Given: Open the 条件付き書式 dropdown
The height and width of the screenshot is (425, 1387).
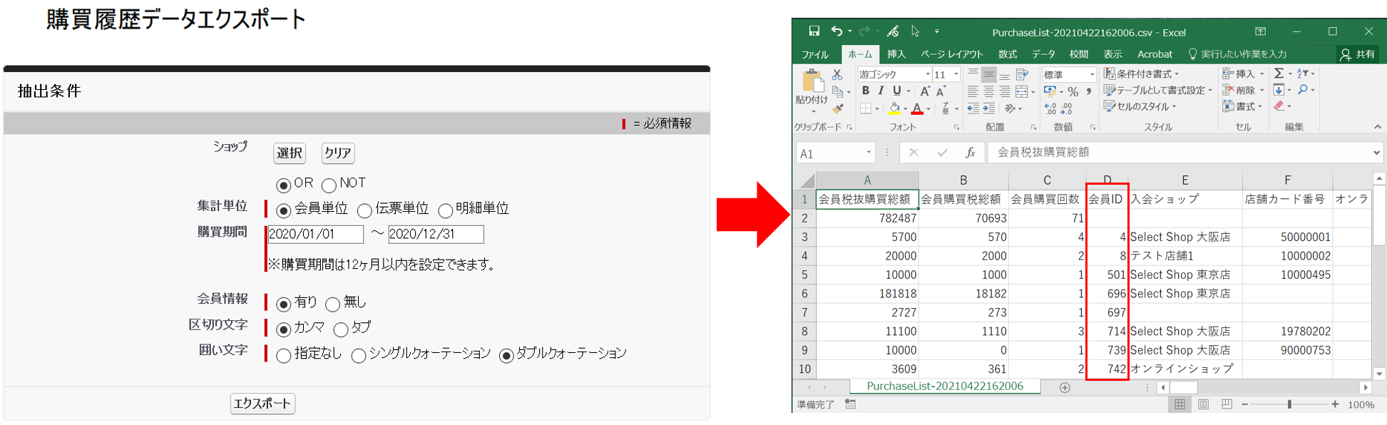Looking at the screenshot, I should (1141, 74).
